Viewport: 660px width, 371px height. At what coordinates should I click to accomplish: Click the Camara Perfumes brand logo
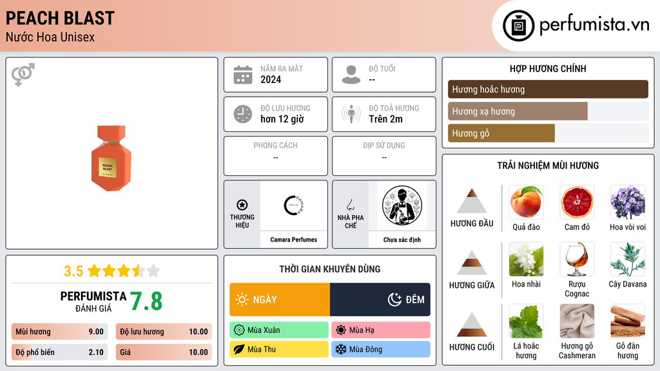tap(294, 205)
